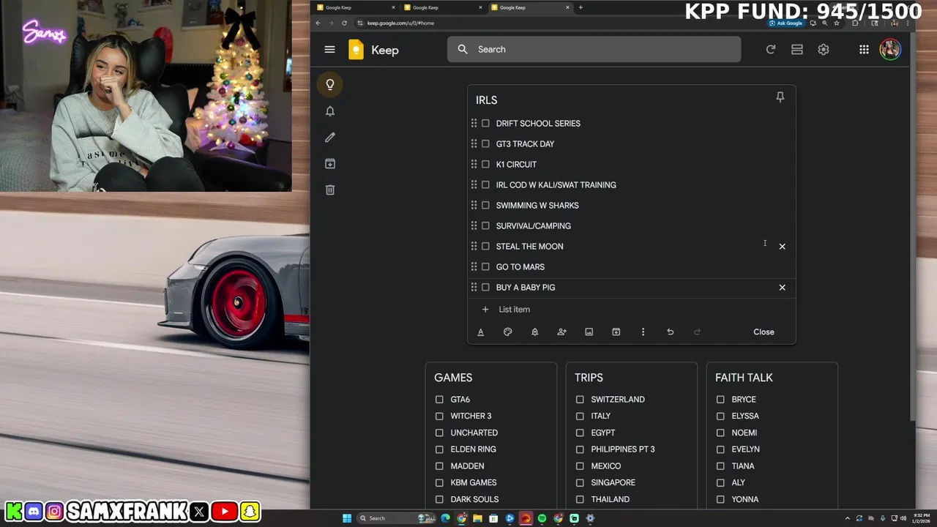Click the browser address bar URL
Screen dimensions: 937x527
(x=400, y=23)
